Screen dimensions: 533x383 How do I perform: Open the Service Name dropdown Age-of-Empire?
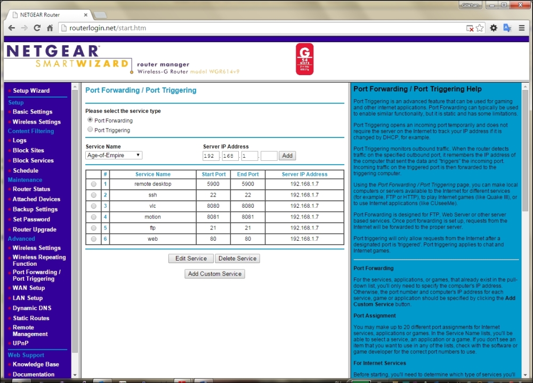tap(114, 156)
